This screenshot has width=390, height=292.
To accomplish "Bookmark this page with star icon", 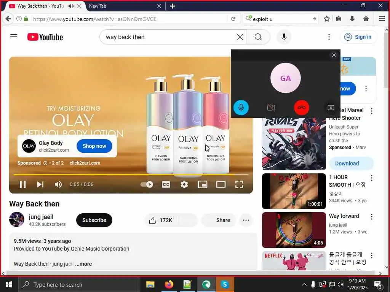I will pos(326,19).
